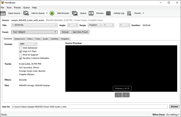Open the Queue via its photos icon

click(75, 13)
